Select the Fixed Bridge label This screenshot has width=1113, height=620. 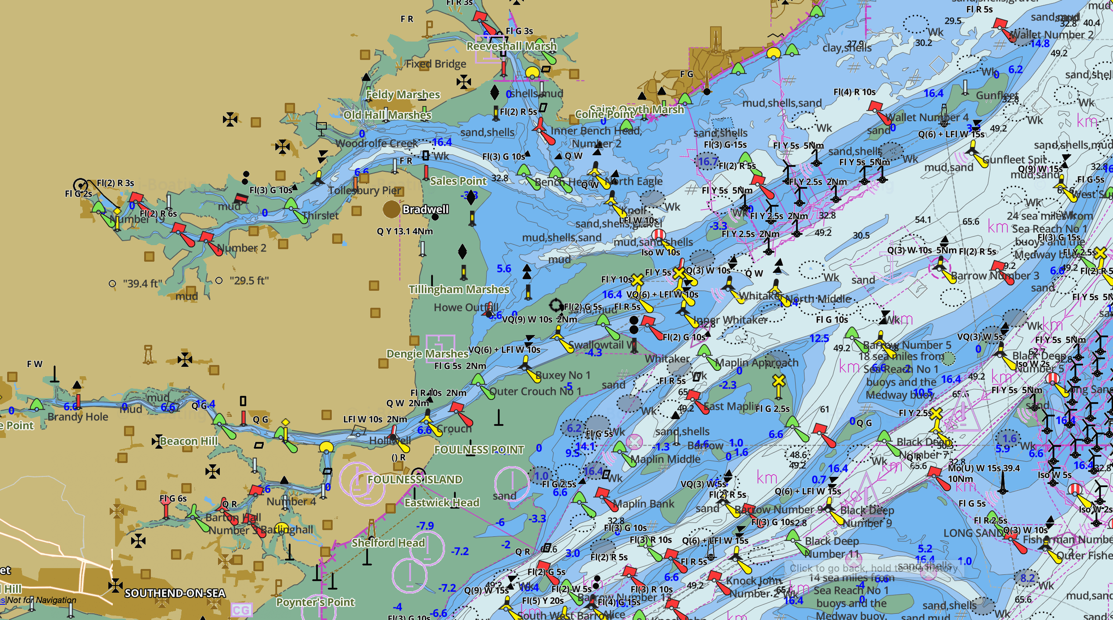point(436,64)
